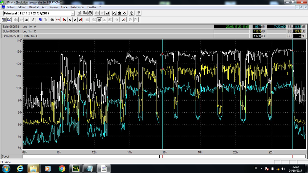Click the spiral face icon beside the top magnet
The image size is (308, 173).
click(132, 13)
